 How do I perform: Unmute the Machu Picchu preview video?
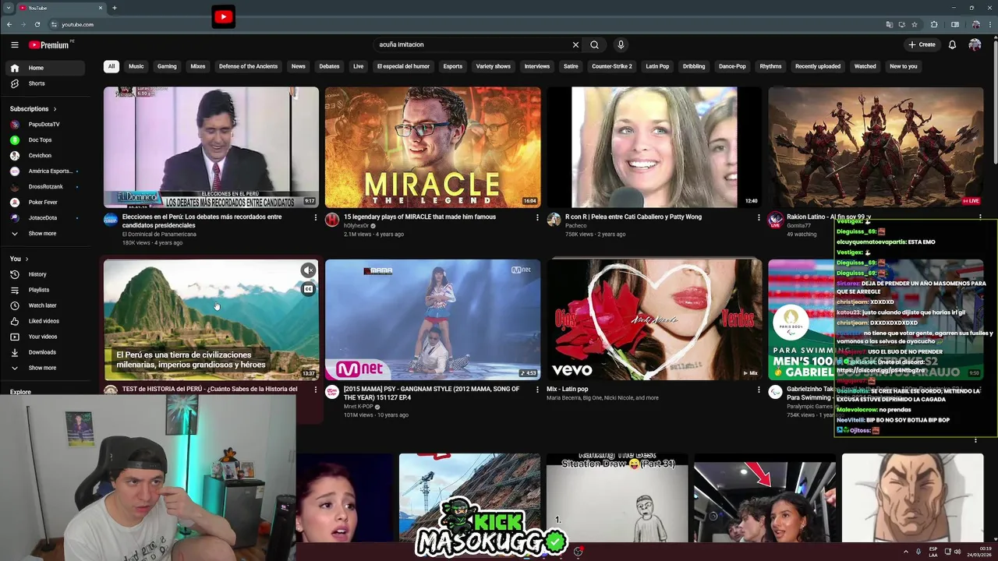pyautogui.click(x=308, y=270)
